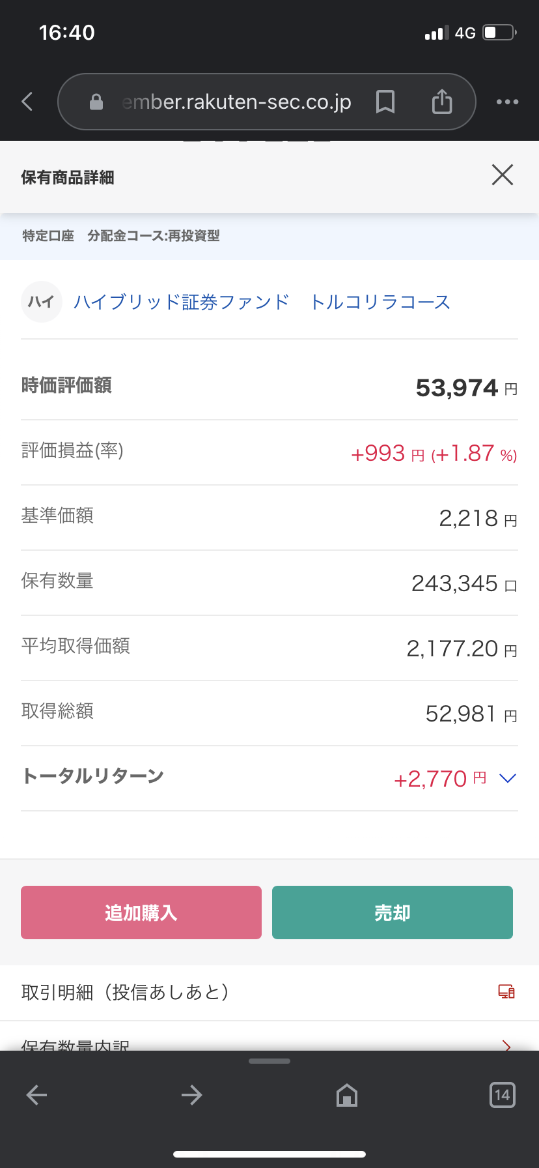Tap the ハイ fund badge icon
539x1168 pixels.
pos(42,302)
